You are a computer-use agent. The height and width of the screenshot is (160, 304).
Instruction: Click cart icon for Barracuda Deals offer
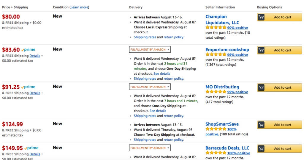[261, 148]
